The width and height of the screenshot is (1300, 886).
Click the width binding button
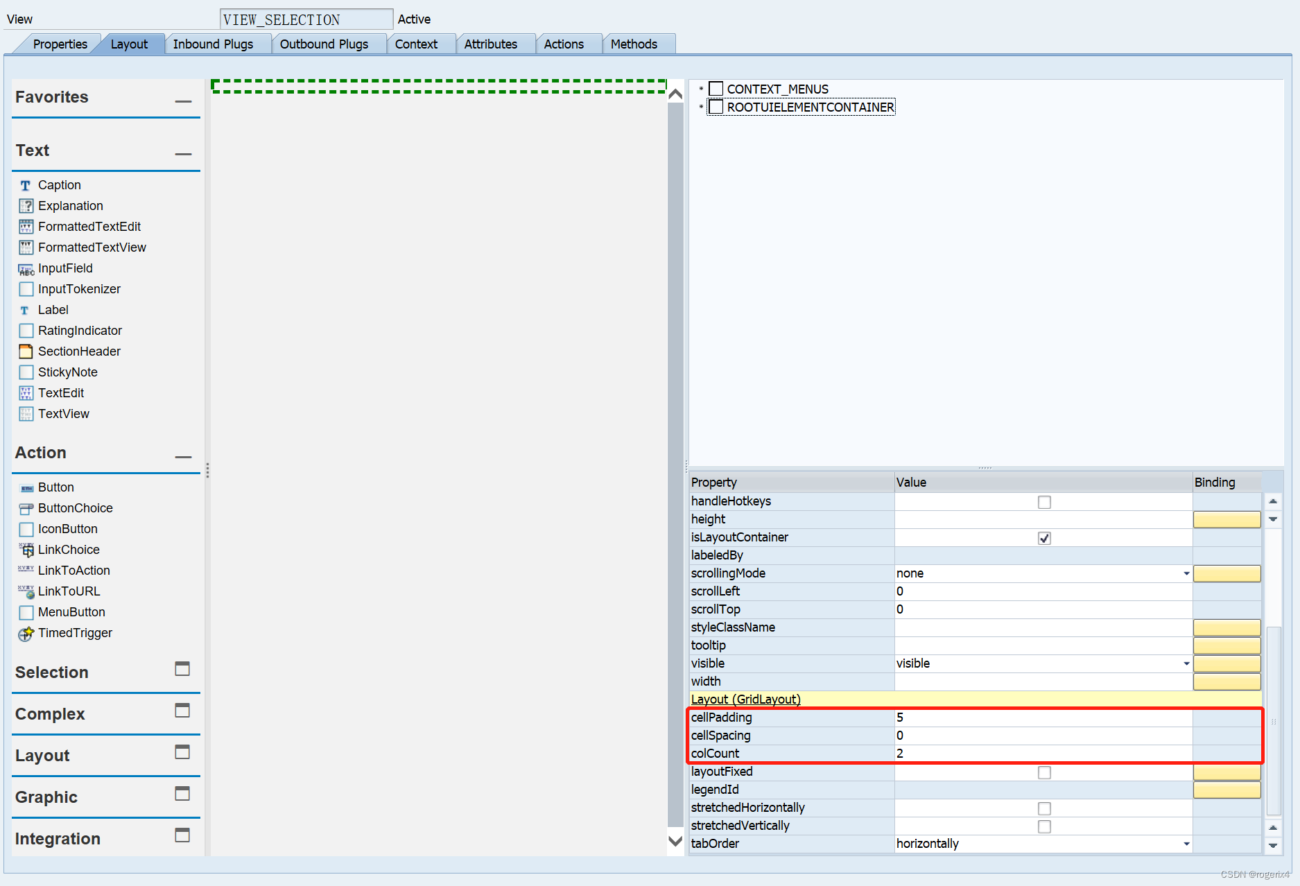click(1227, 681)
